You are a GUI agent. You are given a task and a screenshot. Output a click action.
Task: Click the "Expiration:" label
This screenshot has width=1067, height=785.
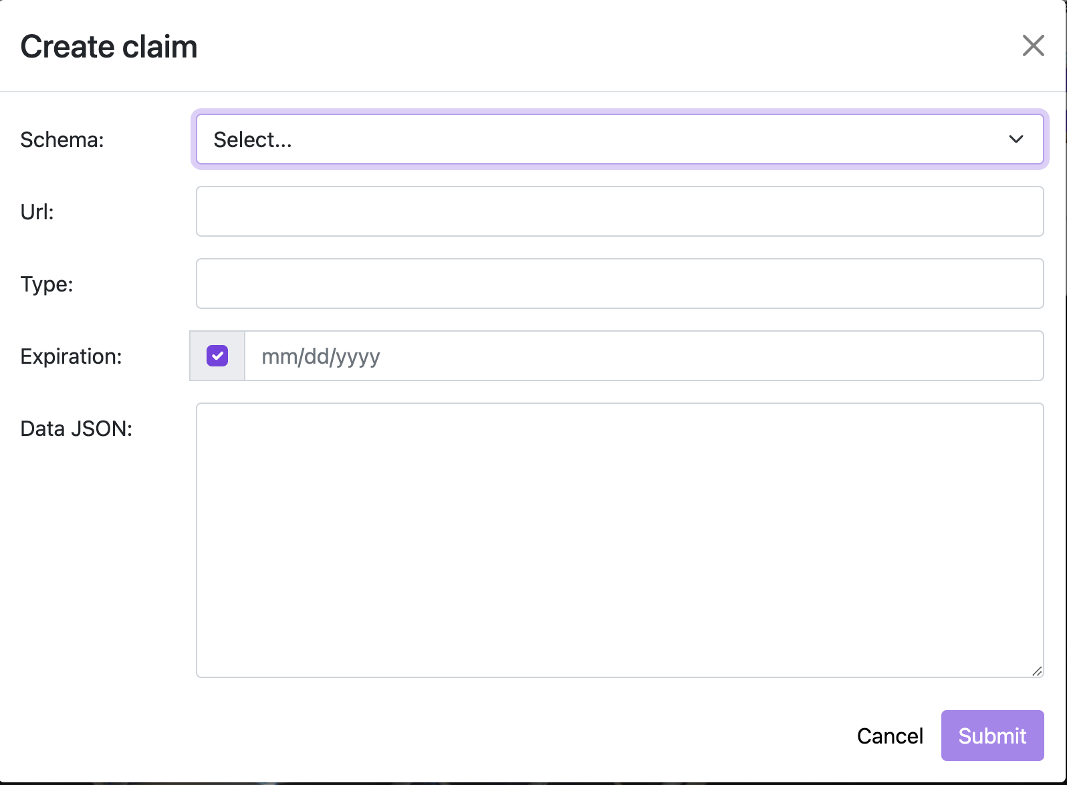[x=71, y=356]
